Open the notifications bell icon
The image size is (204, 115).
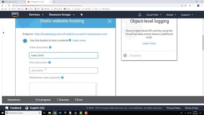click(140, 15)
